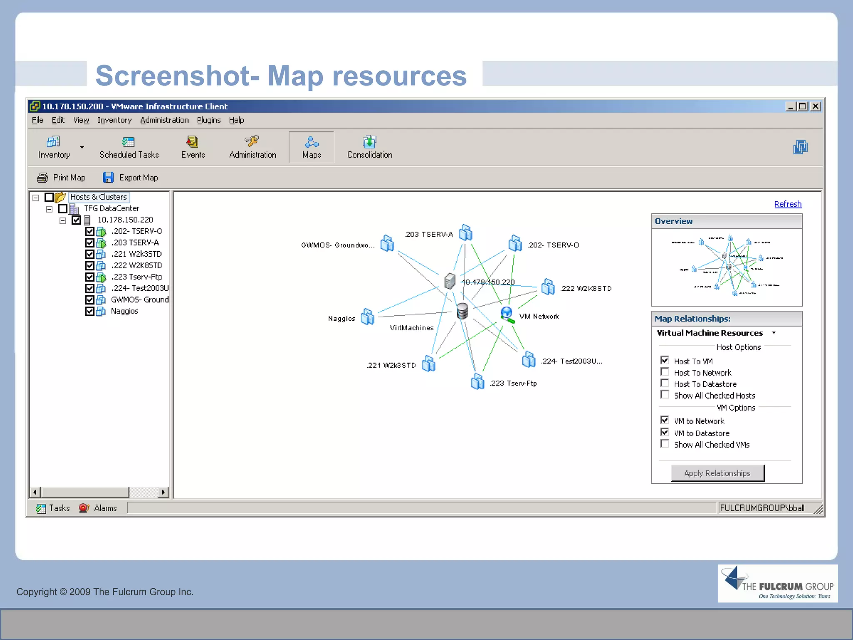Collapse the Hosts & Clusters tree node

36,198
